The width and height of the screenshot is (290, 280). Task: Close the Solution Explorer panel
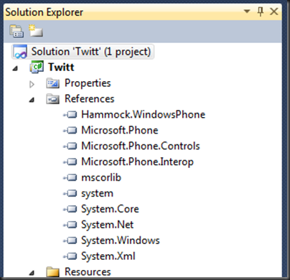[x=274, y=11]
